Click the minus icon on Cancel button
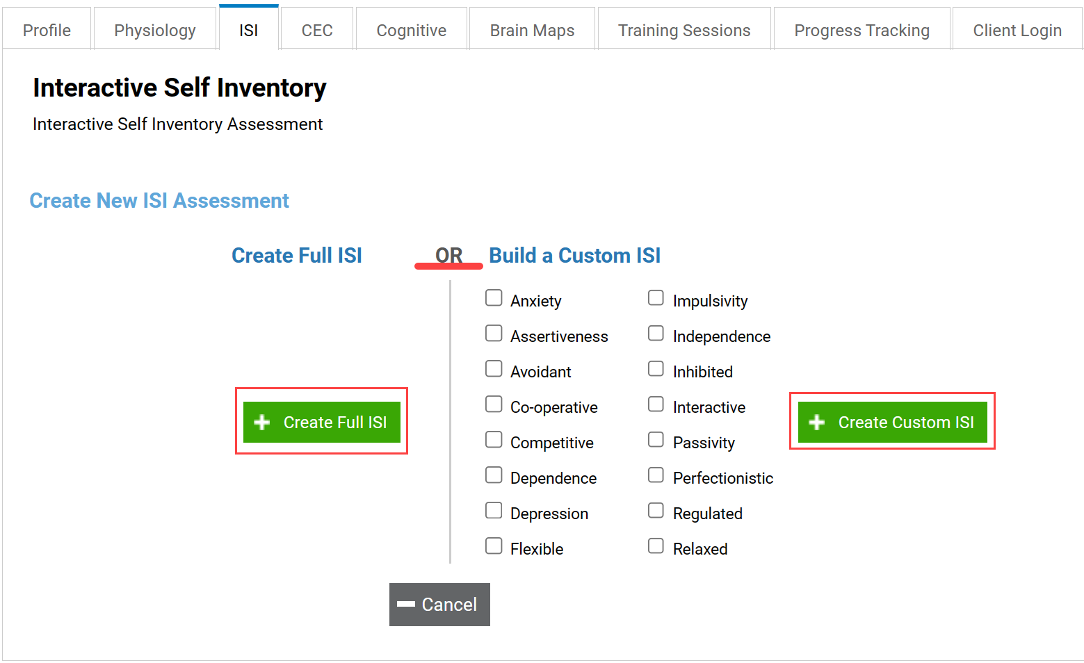 [x=406, y=605]
